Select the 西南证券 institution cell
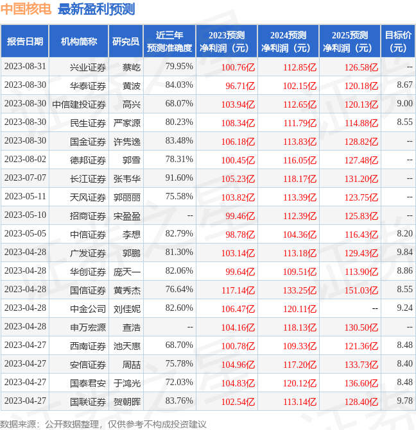This screenshot has width=416, height=430. (79, 345)
